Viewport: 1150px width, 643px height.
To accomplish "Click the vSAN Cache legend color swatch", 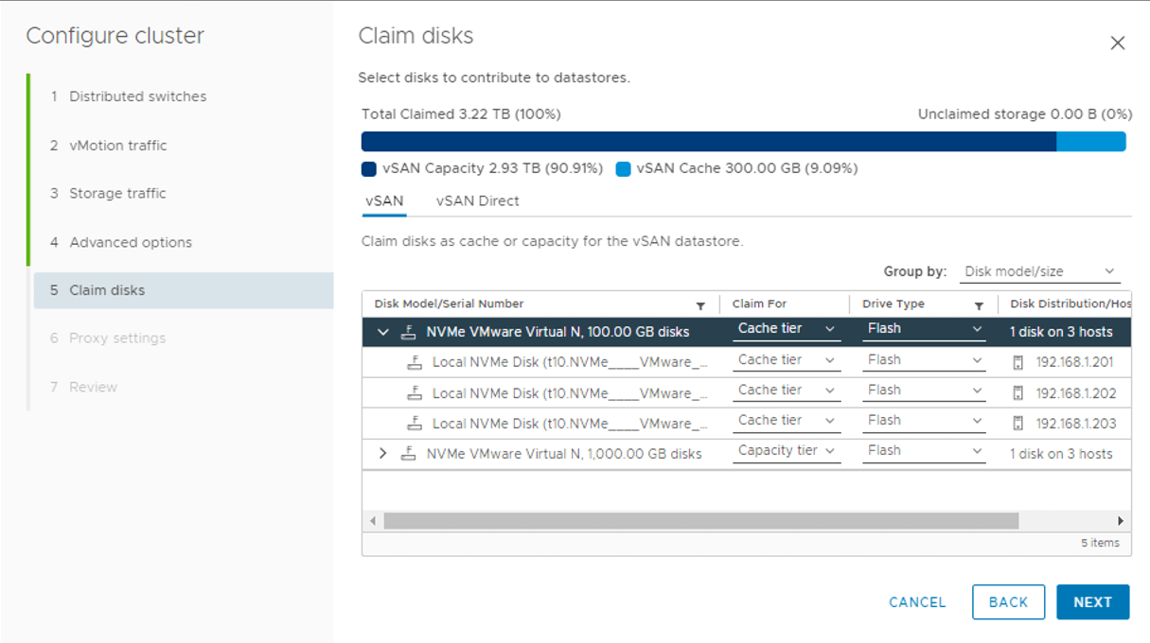I will (x=623, y=169).
